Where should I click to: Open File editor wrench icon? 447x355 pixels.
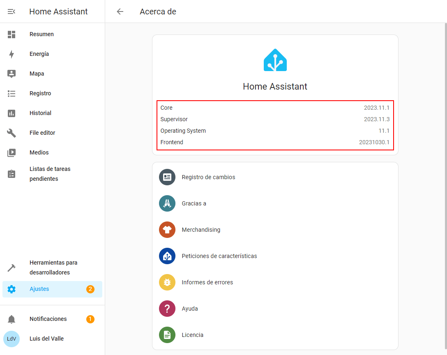tap(12, 133)
